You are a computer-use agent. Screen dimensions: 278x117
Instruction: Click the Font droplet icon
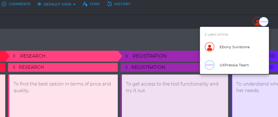(85, 4)
